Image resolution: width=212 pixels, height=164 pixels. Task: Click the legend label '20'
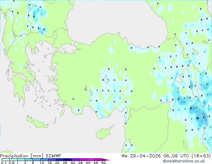[x=57, y=163]
